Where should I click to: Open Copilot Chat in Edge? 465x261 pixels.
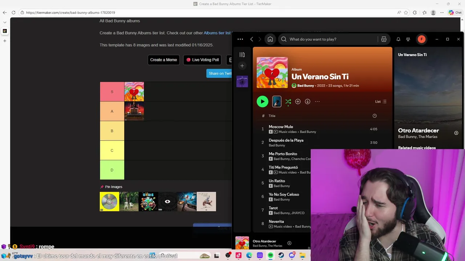pyautogui.click(x=455, y=12)
